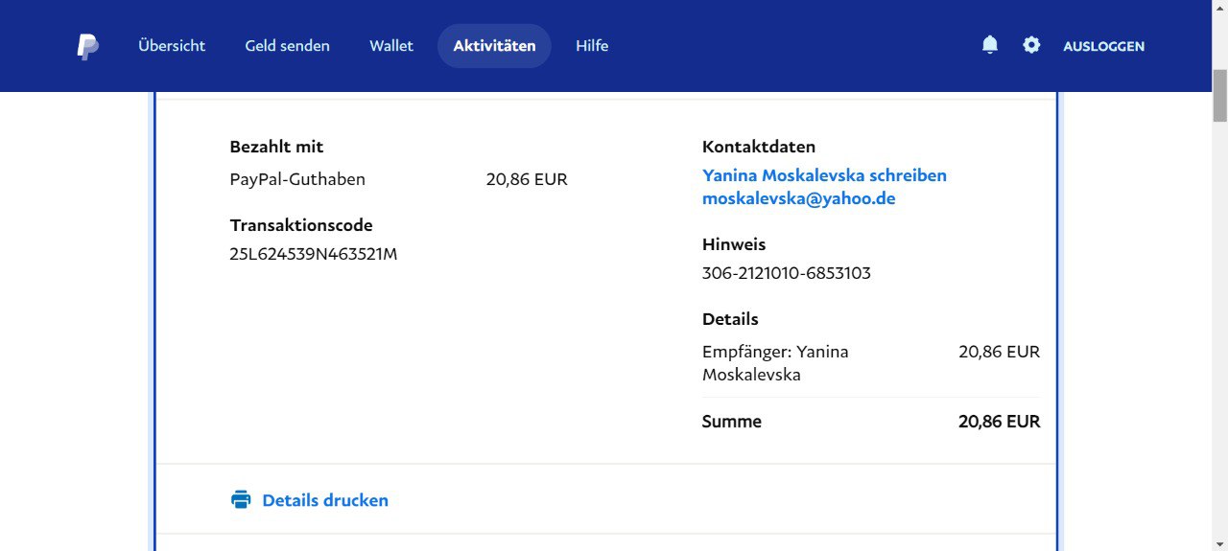Click the Yanina Moskalevska schreiben link
Image resolution: width=1228 pixels, height=551 pixels.
(824, 175)
